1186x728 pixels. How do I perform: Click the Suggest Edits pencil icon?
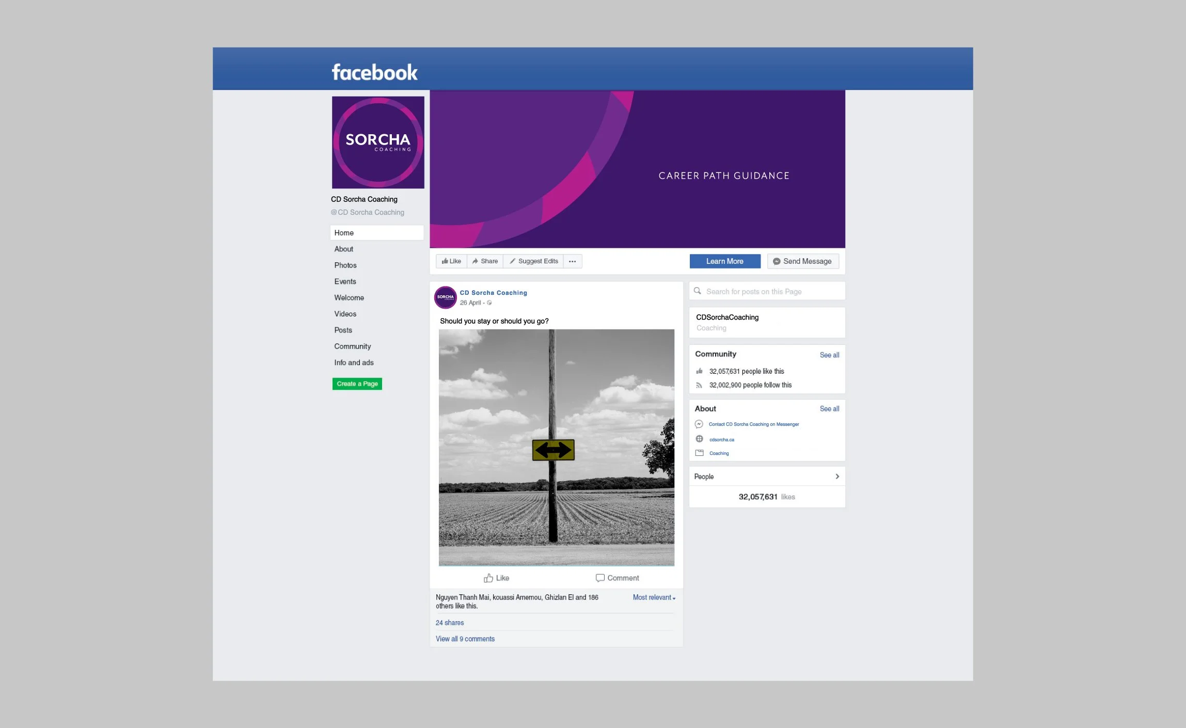coord(512,261)
